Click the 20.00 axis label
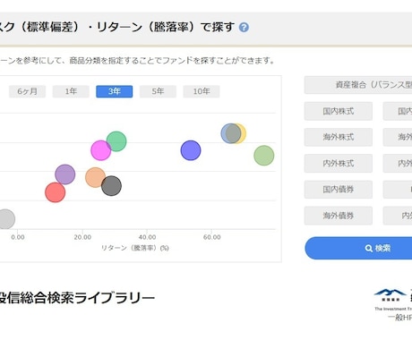Viewport: 412px width, 340px height. click(82, 237)
